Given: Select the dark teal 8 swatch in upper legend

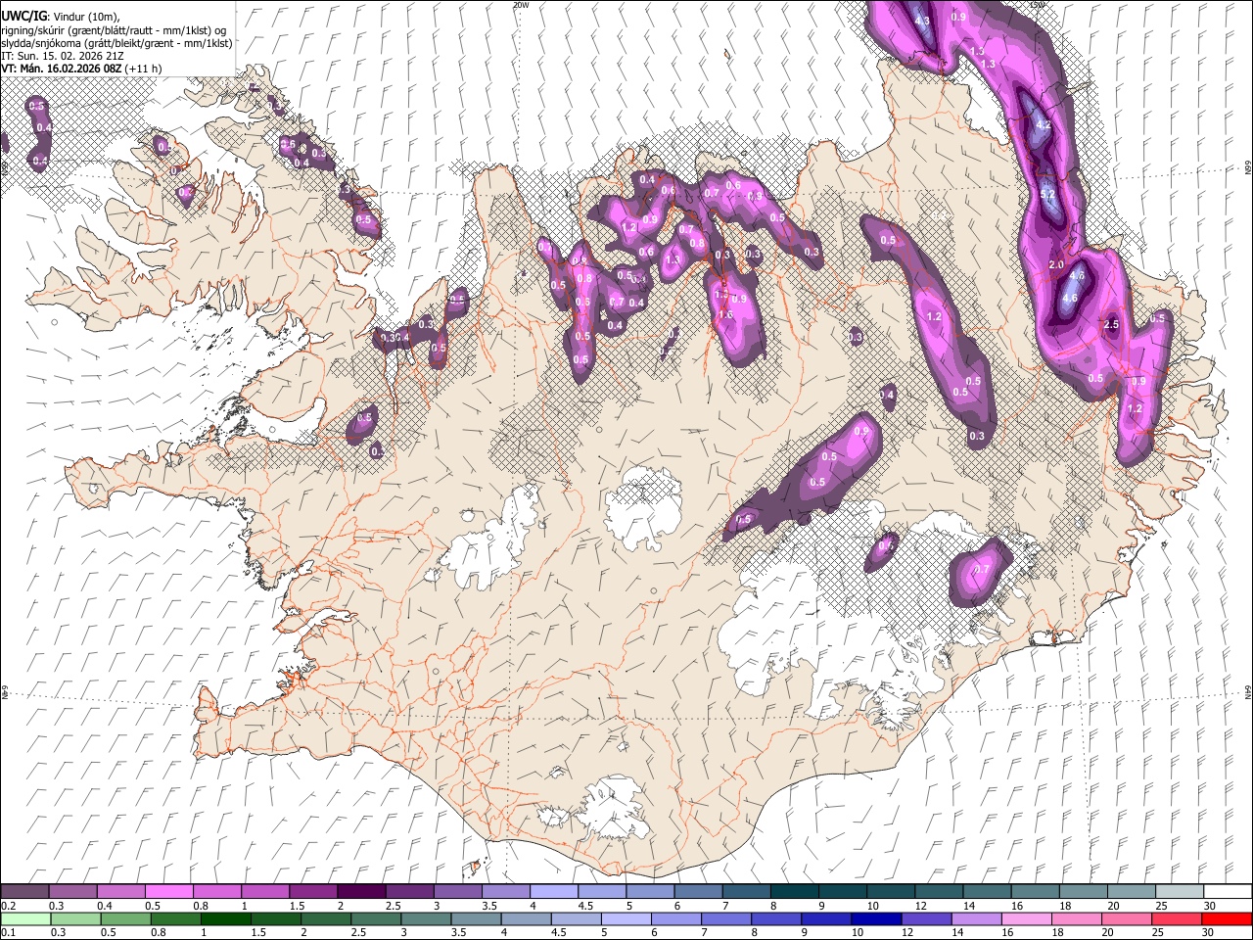Looking at the screenshot, I should point(793,892).
